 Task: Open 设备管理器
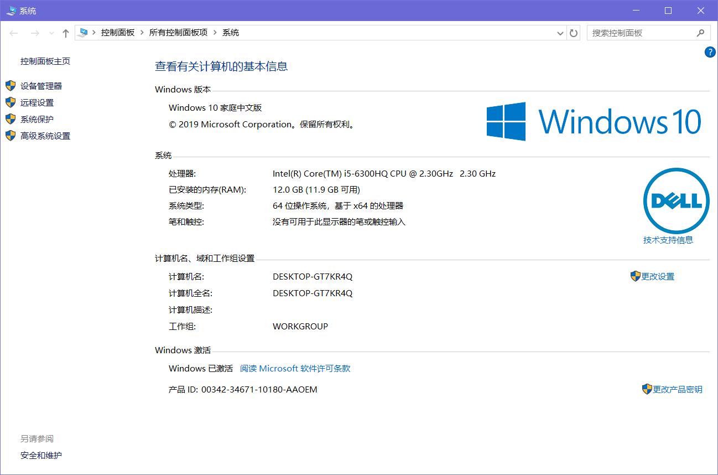(x=41, y=86)
